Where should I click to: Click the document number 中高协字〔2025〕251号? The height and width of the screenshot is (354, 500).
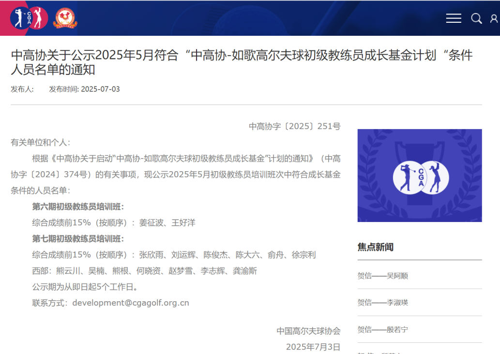click(x=295, y=126)
